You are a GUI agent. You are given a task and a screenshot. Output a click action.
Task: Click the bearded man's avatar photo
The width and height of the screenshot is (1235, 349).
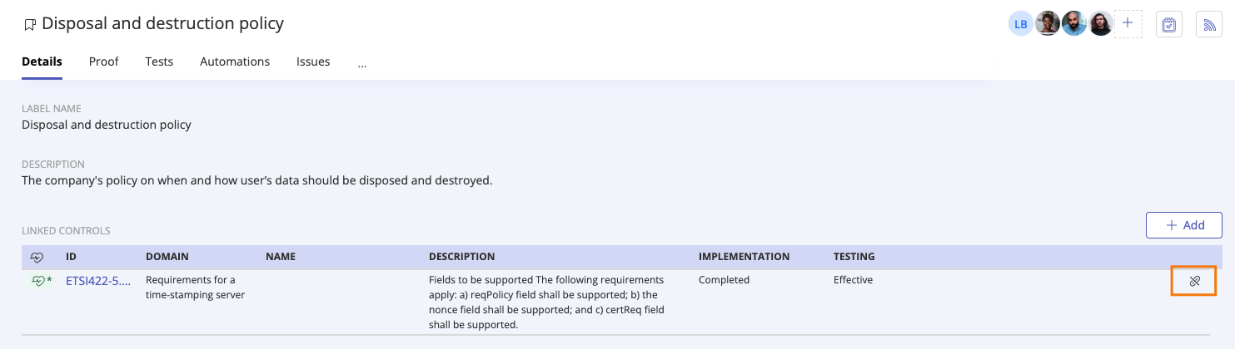[x=1074, y=24]
